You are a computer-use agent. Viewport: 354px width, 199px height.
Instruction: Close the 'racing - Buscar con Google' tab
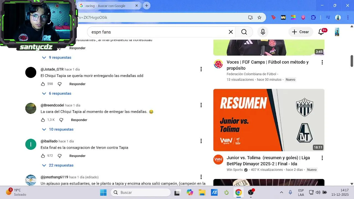pyautogui.click(x=137, y=6)
